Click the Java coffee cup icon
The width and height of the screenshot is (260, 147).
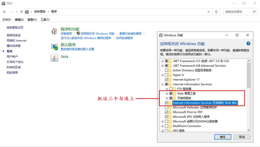(x=54, y=58)
